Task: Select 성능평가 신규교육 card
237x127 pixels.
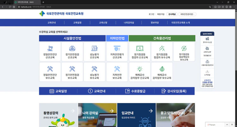Action: (94, 52)
